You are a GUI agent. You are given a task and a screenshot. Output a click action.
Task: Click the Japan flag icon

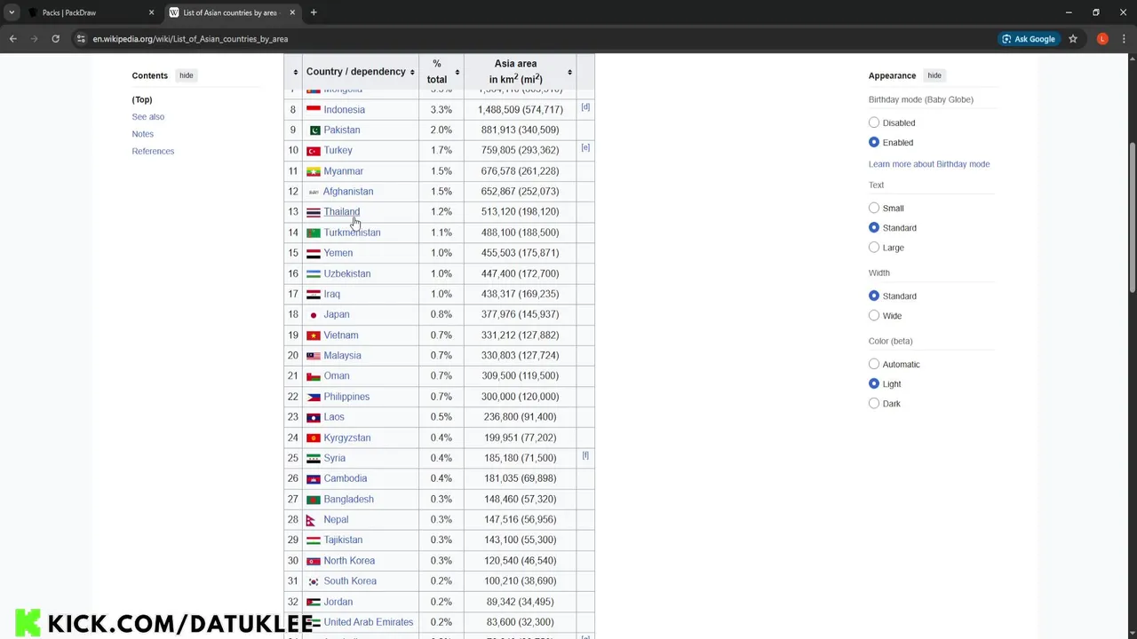314,315
